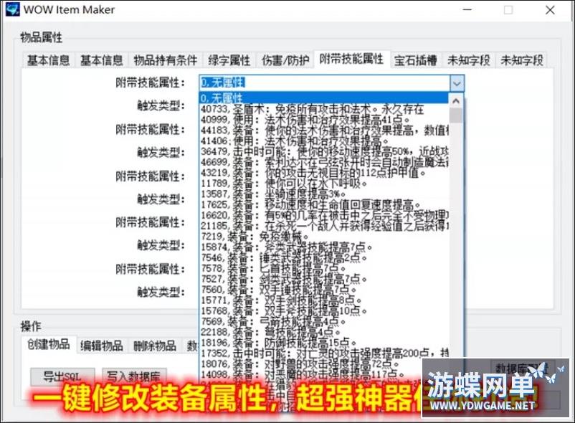The width and height of the screenshot is (575, 423).
Task: Close the WOW Item Maker window
Action: point(550,10)
